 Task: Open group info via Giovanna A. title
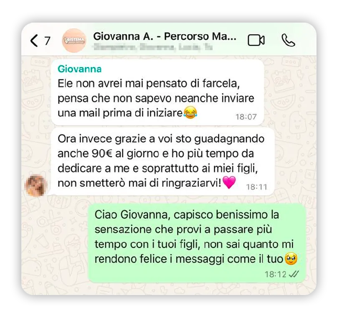click(x=165, y=36)
